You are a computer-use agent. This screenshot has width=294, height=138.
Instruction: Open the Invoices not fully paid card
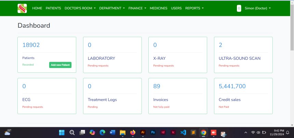click(178, 96)
